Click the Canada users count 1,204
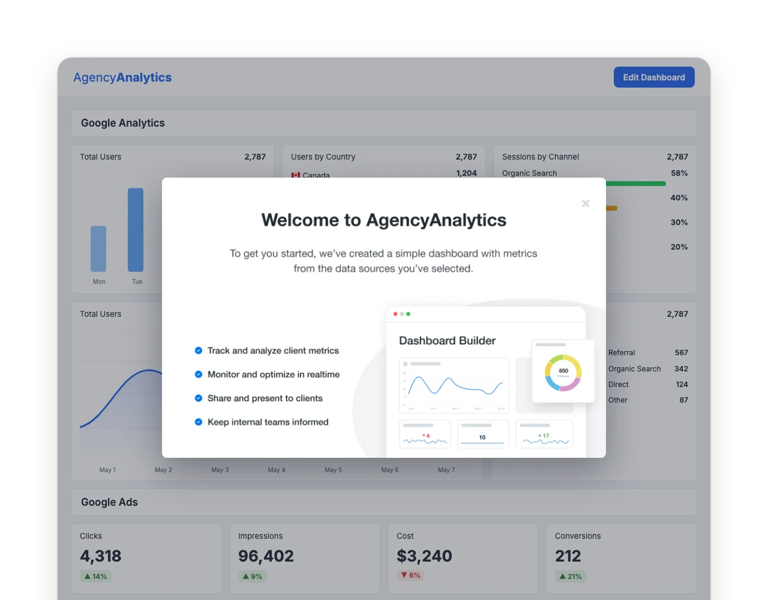 pos(466,173)
